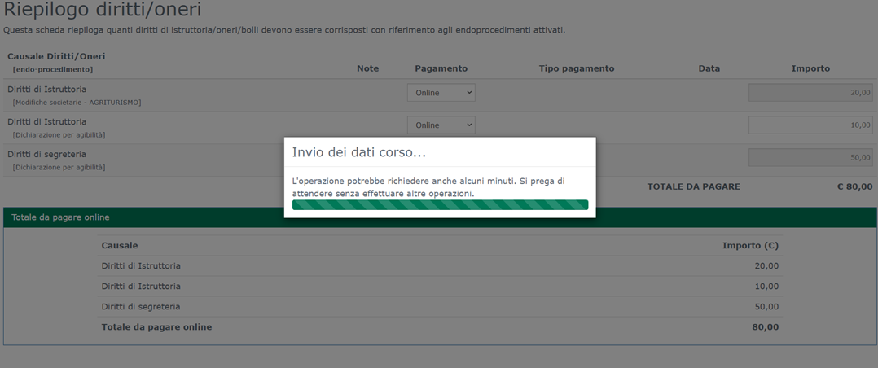Select 'Diritti di segreteria' row in summary table
This screenshot has height=368, width=878.
coord(141,307)
